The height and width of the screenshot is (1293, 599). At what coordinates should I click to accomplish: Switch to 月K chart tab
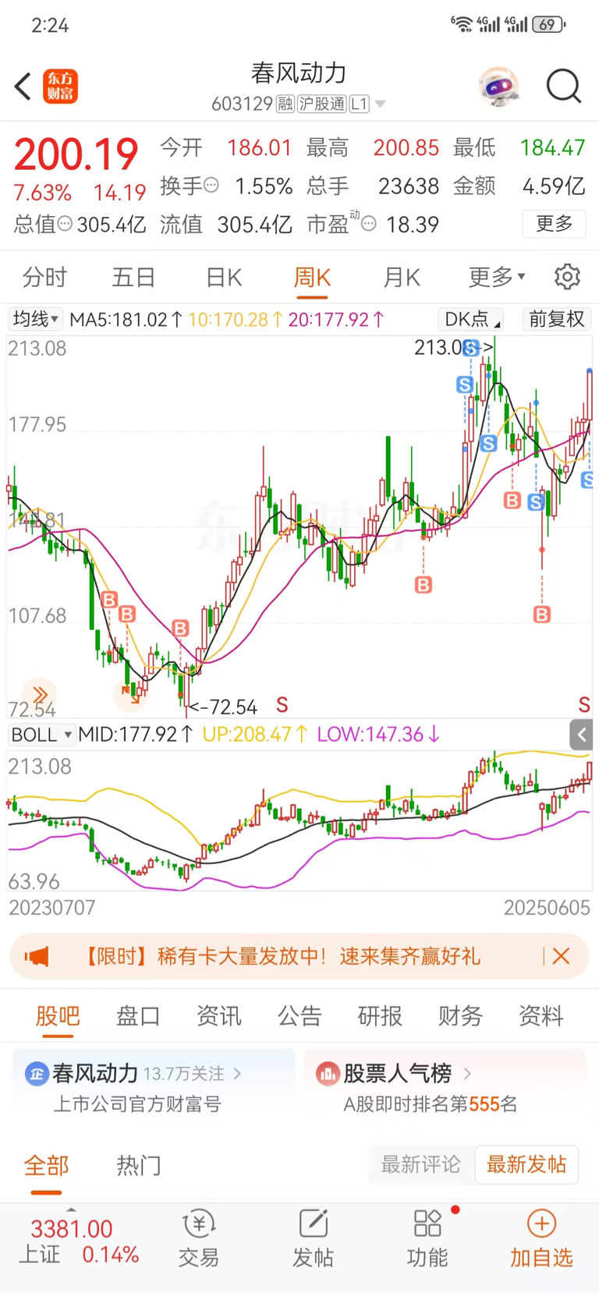(402, 278)
